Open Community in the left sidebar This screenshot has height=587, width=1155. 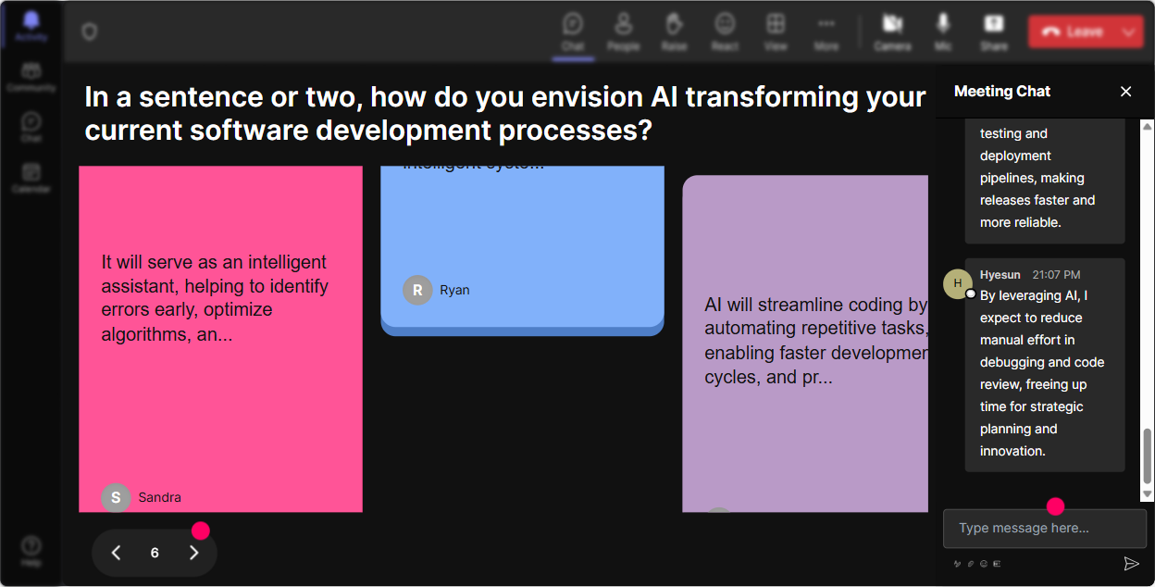(31, 78)
